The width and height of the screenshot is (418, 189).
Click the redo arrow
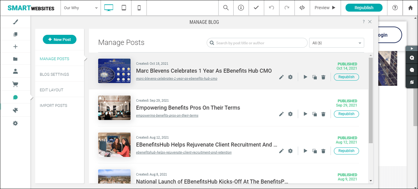click(287, 8)
